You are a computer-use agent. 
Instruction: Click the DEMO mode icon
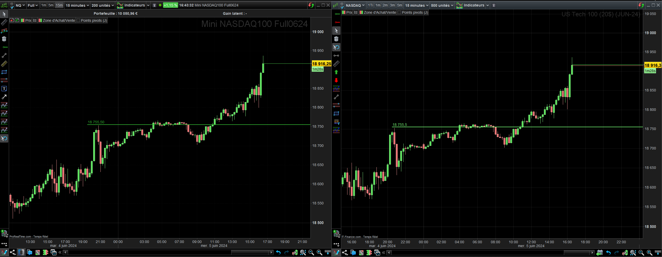(x=4, y=5)
